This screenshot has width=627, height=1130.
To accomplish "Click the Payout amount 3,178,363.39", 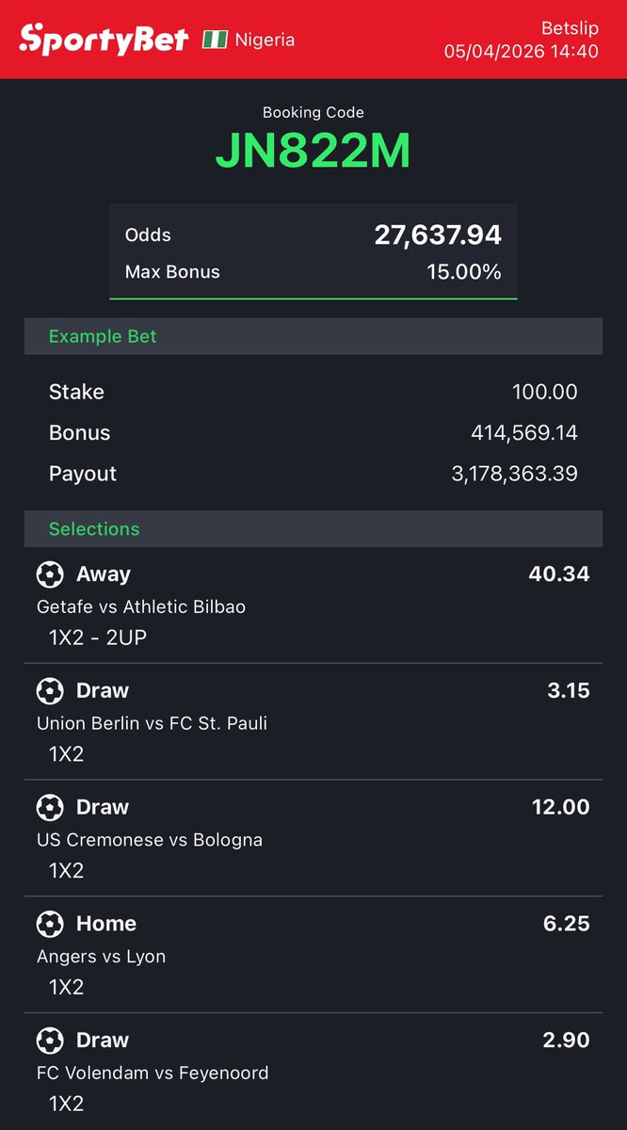I will [x=515, y=474].
